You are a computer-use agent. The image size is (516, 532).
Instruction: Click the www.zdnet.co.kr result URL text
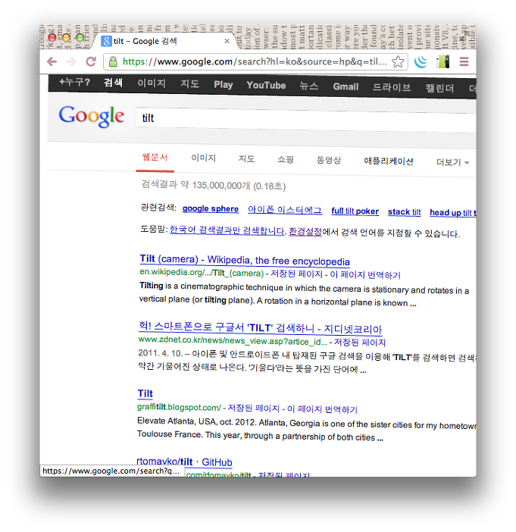(x=233, y=340)
